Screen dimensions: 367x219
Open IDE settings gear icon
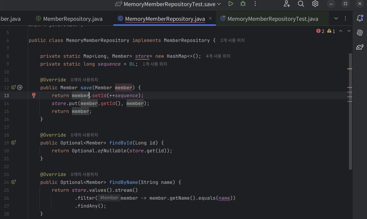[315, 4]
